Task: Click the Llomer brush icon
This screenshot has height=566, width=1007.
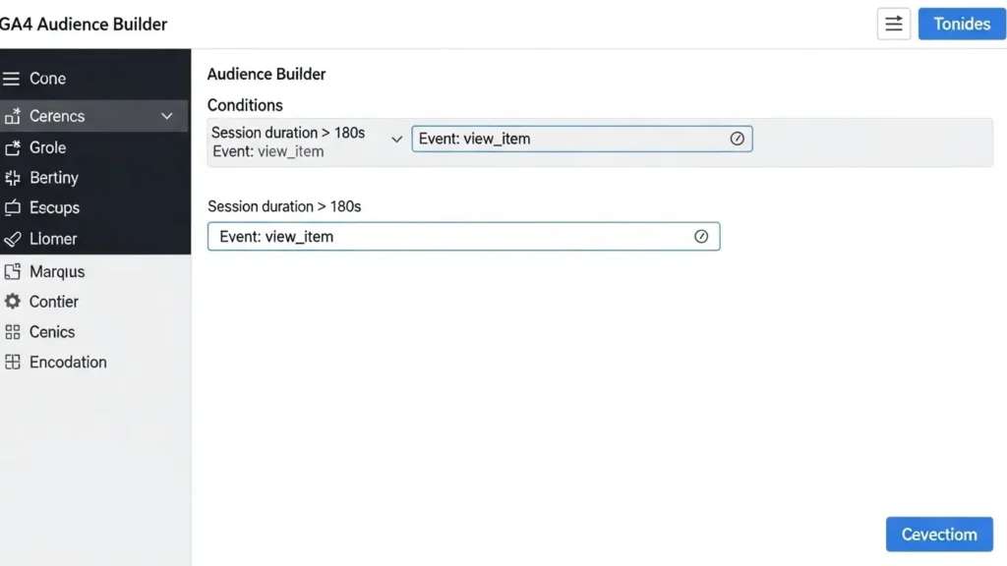Action: tap(12, 239)
